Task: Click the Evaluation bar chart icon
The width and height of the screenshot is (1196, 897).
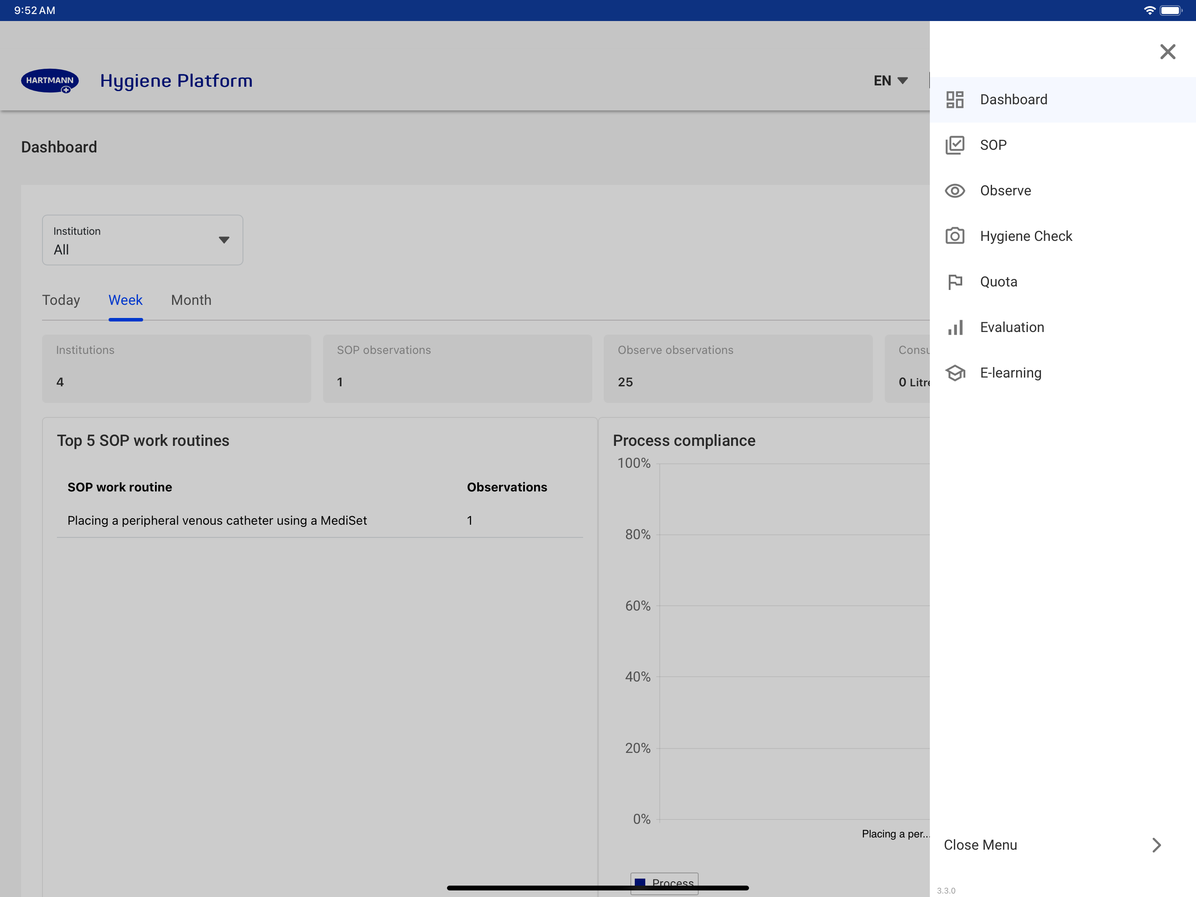Action: click(955, 327)
